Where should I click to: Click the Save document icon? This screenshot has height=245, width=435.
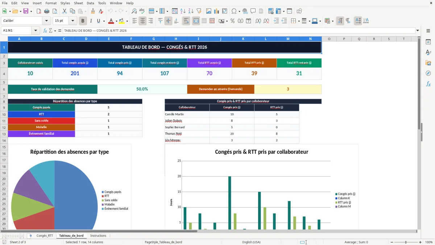click(25, 11)
